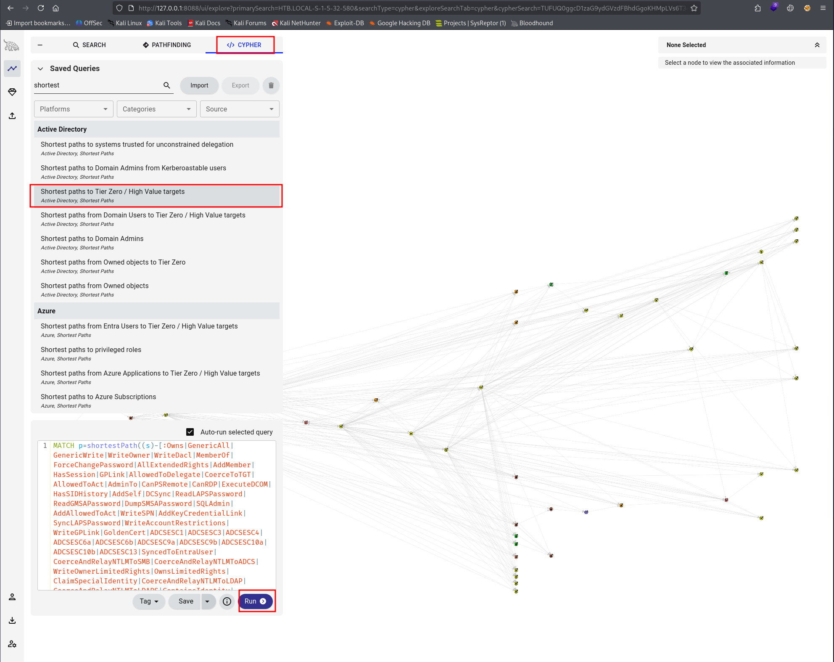Viewport: 834px width, 662px height.
Task: Click the Import button in Saved Queries
Action: (199, 85)
